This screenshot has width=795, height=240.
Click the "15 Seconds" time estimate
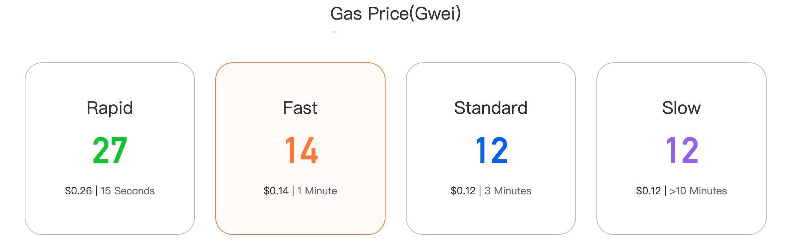128,191
